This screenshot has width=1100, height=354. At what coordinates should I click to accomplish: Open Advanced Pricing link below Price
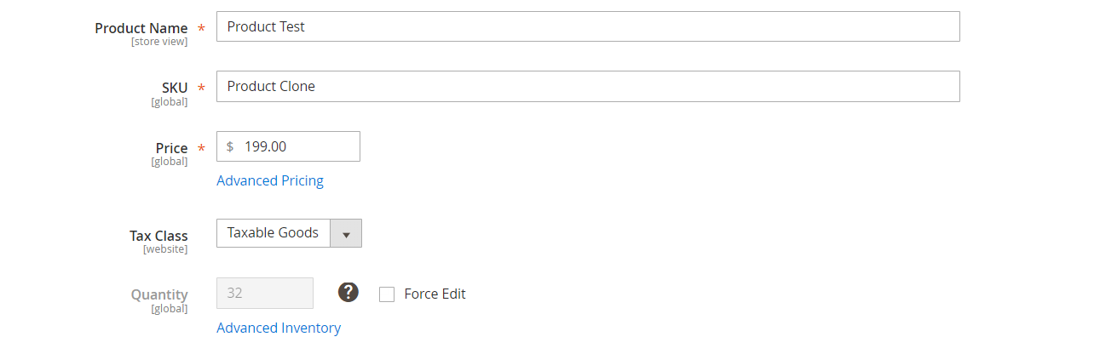click(270, 180)
